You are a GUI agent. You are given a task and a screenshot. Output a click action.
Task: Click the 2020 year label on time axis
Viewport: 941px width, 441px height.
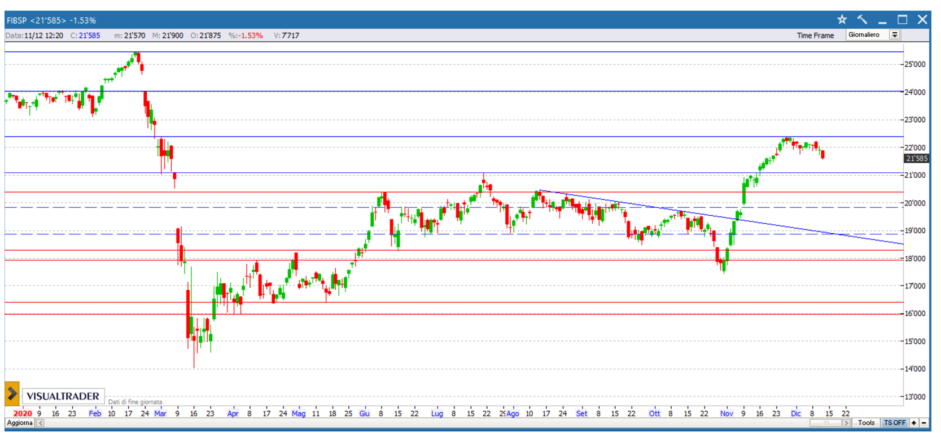[x=23, y=413]
